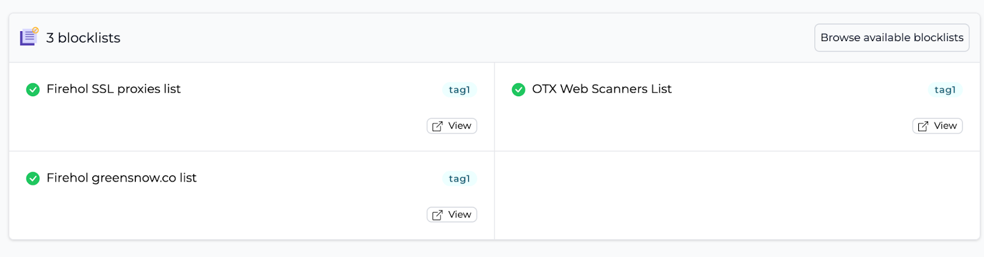The image size is (984, 257).
Task: Click the green check next to Firehol SSL proxies
Action: (x=33, y=90)
